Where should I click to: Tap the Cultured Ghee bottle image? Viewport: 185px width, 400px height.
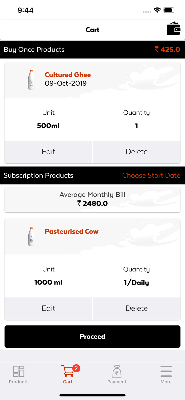31,80
